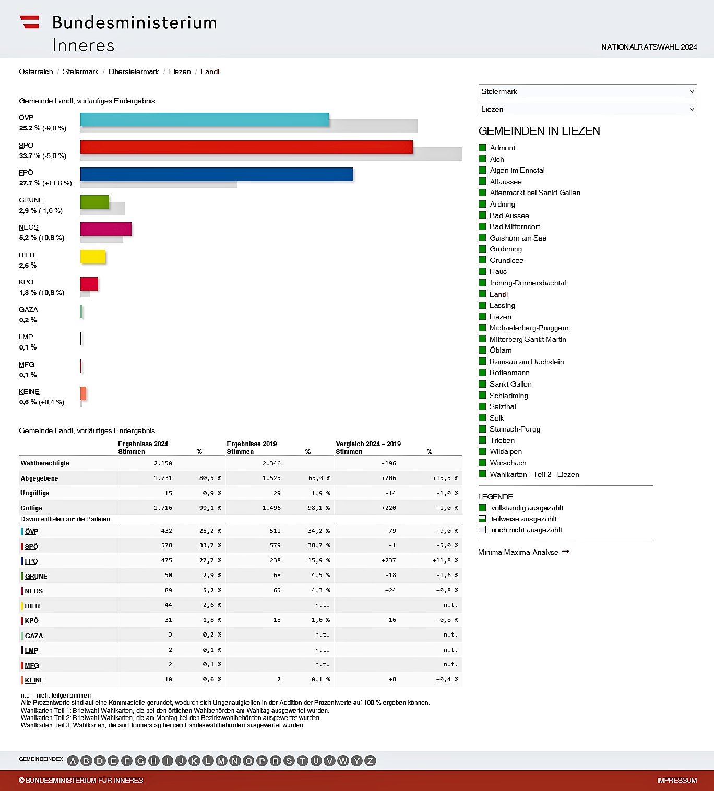The image size is (714, 791).
Task: Open the Schladming municipality link
Action: pyautogui.click(x=508, y=395)
